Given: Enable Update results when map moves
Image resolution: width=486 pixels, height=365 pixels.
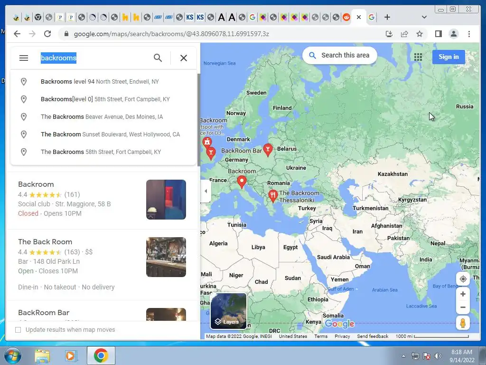Looking at the screenshot, I should (18, 330).
